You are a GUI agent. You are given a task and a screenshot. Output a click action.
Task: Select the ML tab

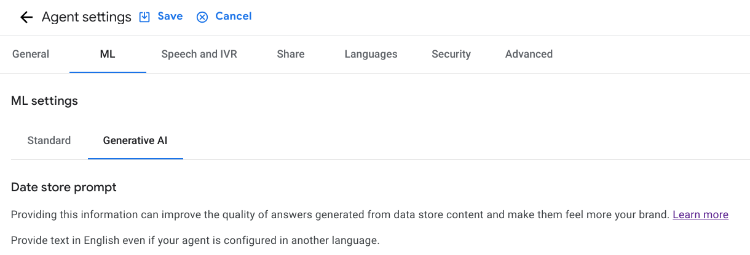point(108,54)
